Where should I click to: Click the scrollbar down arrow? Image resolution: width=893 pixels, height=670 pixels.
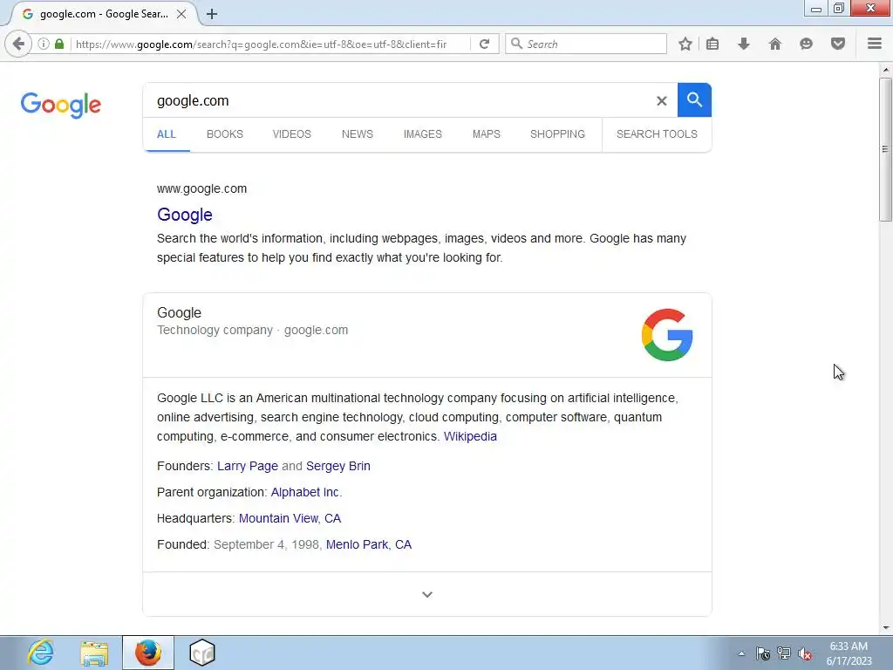click(x=885, y=628)
